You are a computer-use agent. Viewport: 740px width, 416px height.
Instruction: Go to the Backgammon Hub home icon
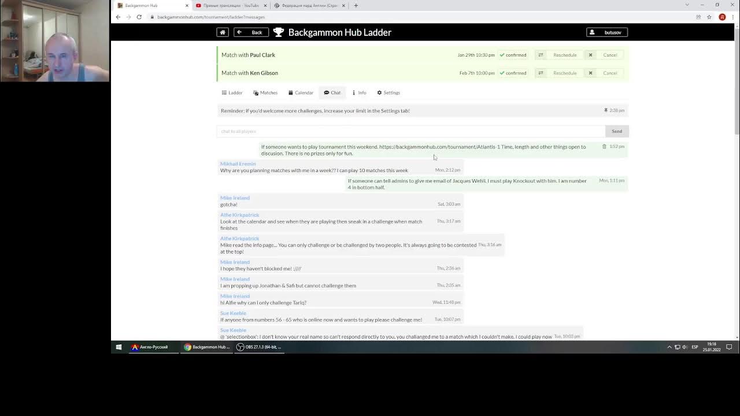point(223,32)
